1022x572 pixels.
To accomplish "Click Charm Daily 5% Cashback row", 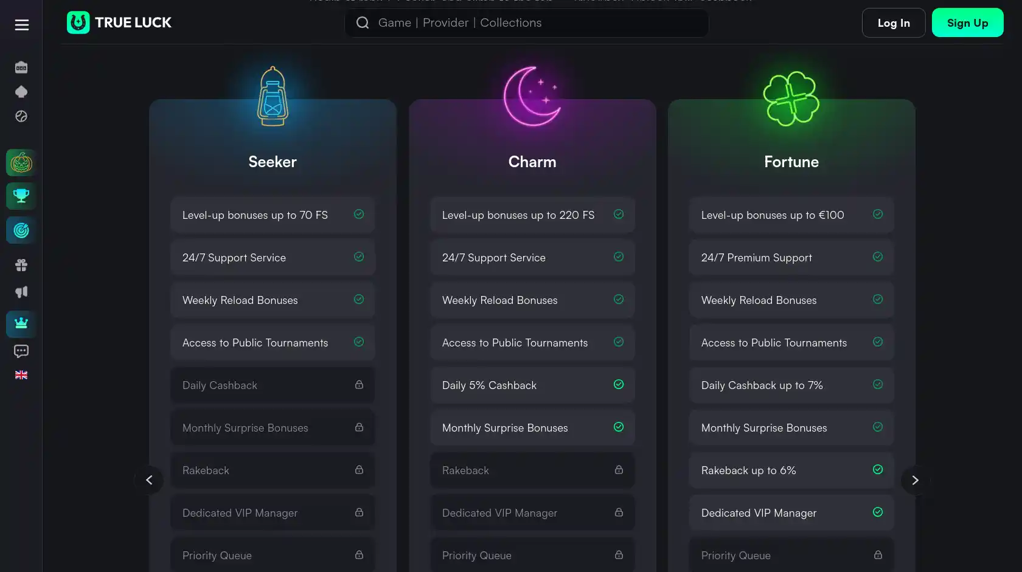I will 532,385.
